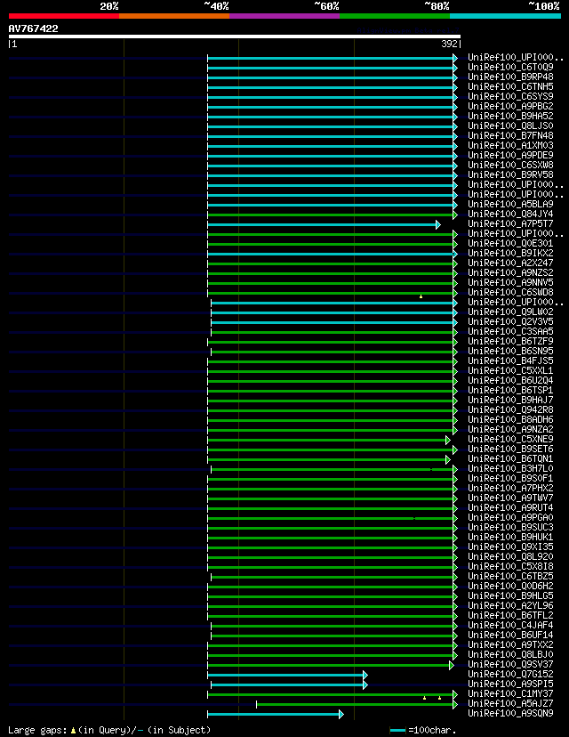Click the UniRef100_A9PDE9 hit name
569x737 pixels.
point(510,155)
